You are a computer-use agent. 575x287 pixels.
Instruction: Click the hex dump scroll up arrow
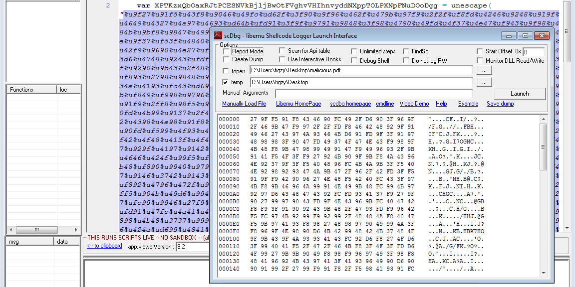[x=544, y=120]
